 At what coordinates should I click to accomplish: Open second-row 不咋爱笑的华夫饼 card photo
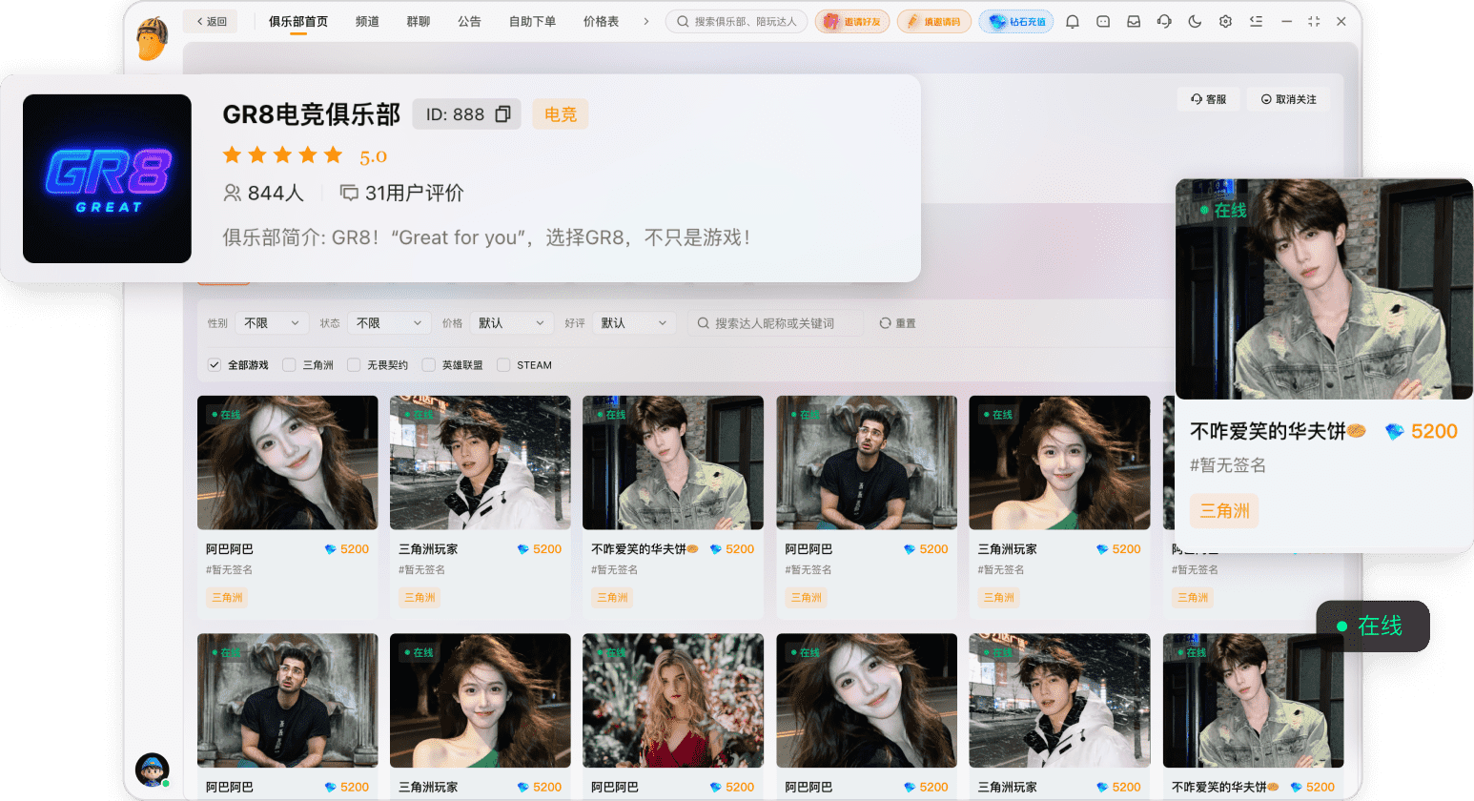pyautogui.click(x=1253, y=701)
